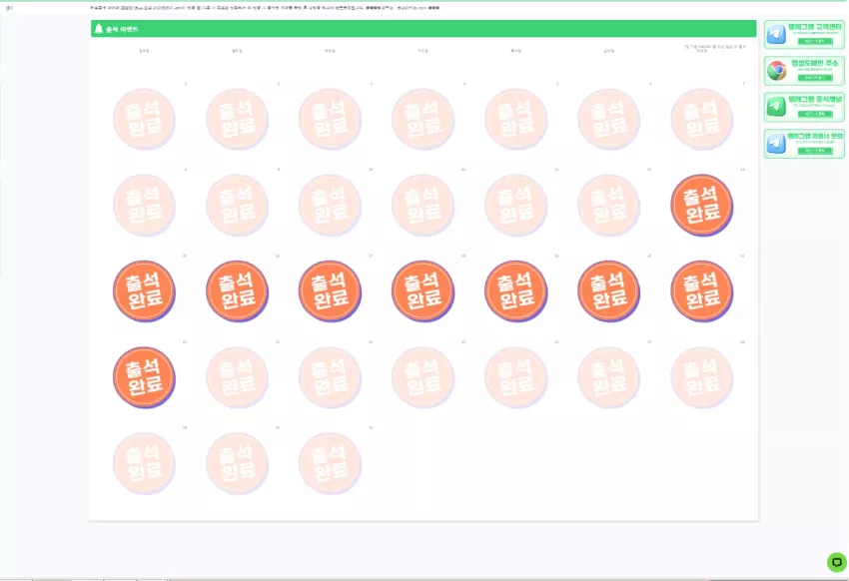Choose the faded stamp for day 27
The height and width of the screenshot is (581, 849).
pos(608,377)
